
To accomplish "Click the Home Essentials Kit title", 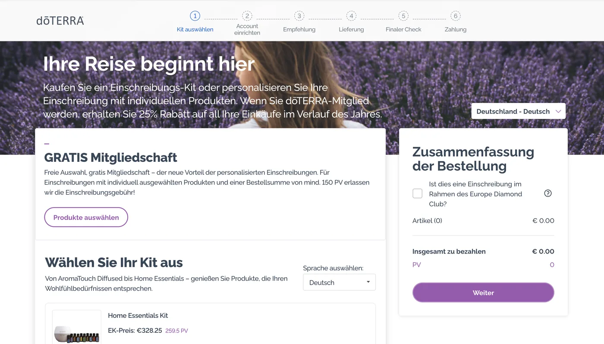I will (138, 316).
